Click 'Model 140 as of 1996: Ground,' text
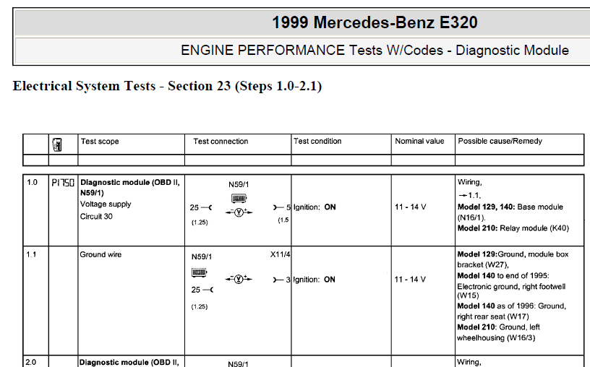 512,306
